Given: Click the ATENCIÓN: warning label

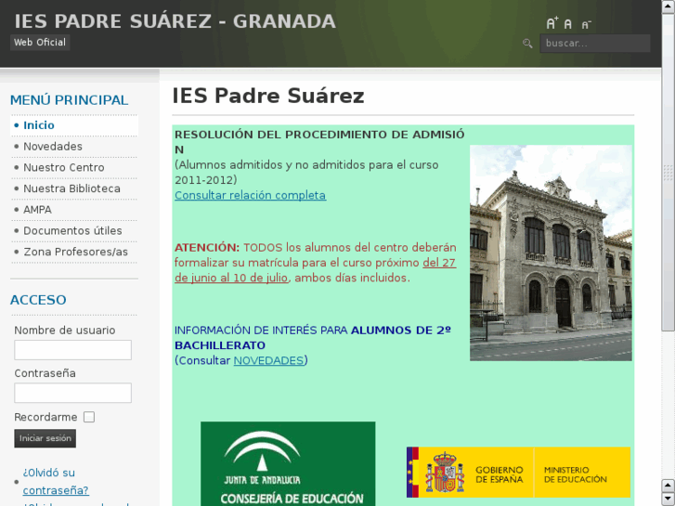Looking at the screenshot, I should (207, 248).
